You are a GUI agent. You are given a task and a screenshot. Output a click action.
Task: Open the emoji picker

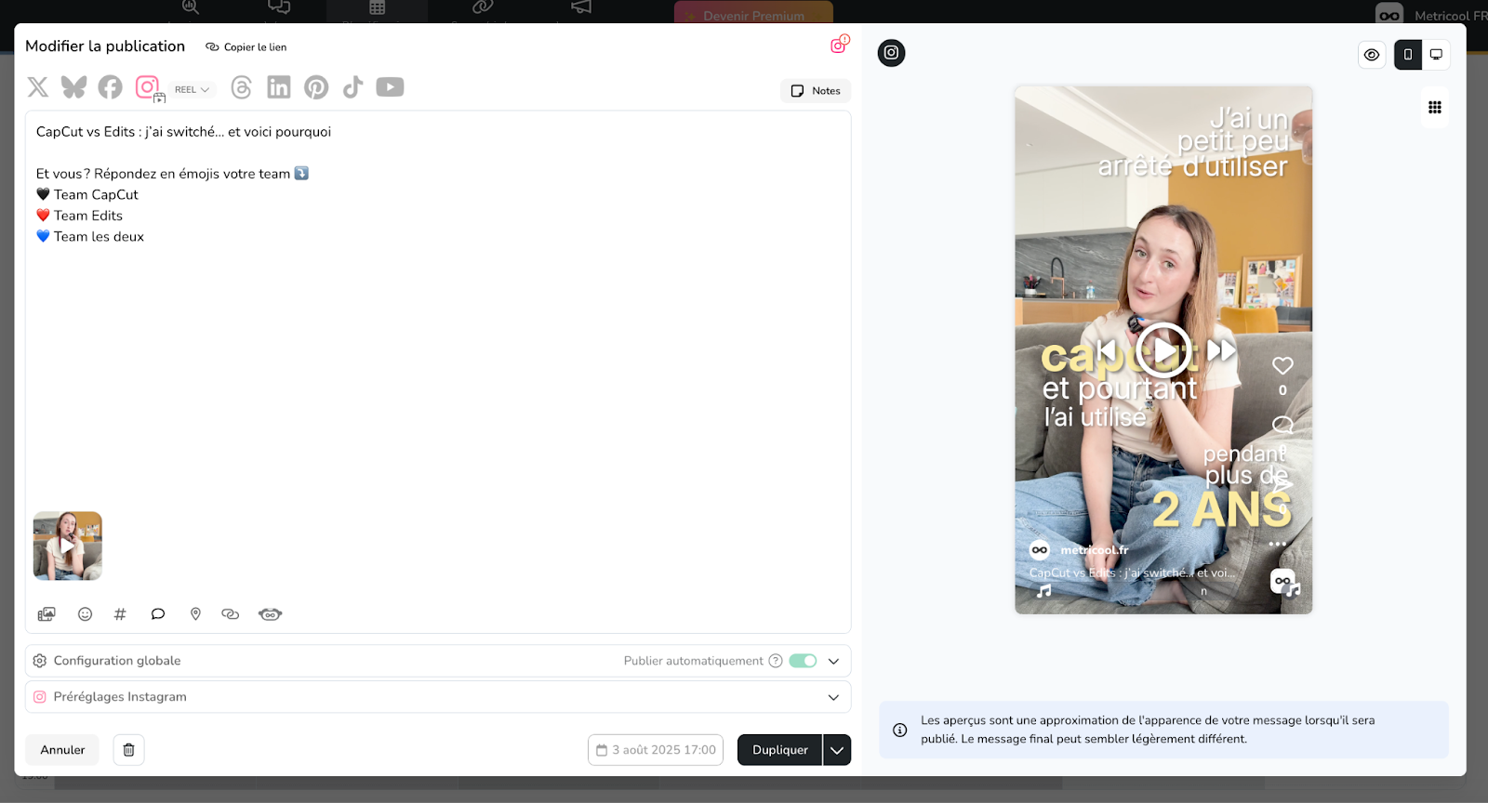click(85, 614)
